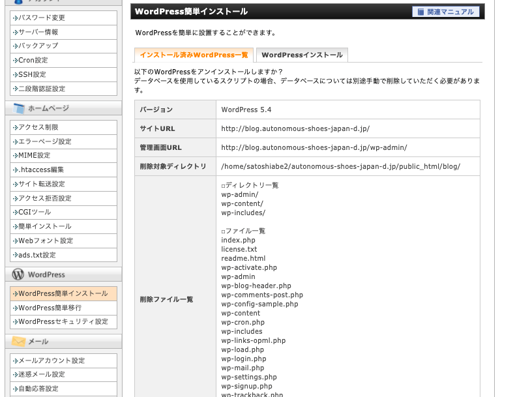Click the manual icon beside 関連マニュアル

pyautogui.click(x=420, y=12)
